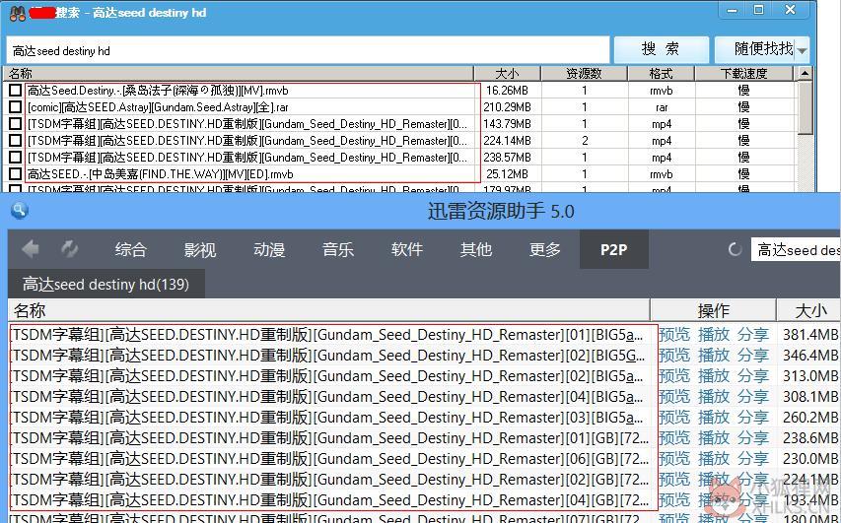Sort by the 名称 column in the upper search window

(239, 74)
